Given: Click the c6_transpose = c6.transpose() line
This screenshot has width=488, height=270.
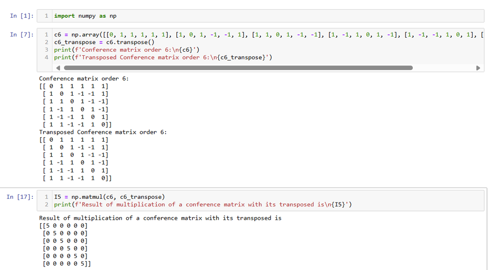Looking at the screenshot, I should tap(104, 42).
